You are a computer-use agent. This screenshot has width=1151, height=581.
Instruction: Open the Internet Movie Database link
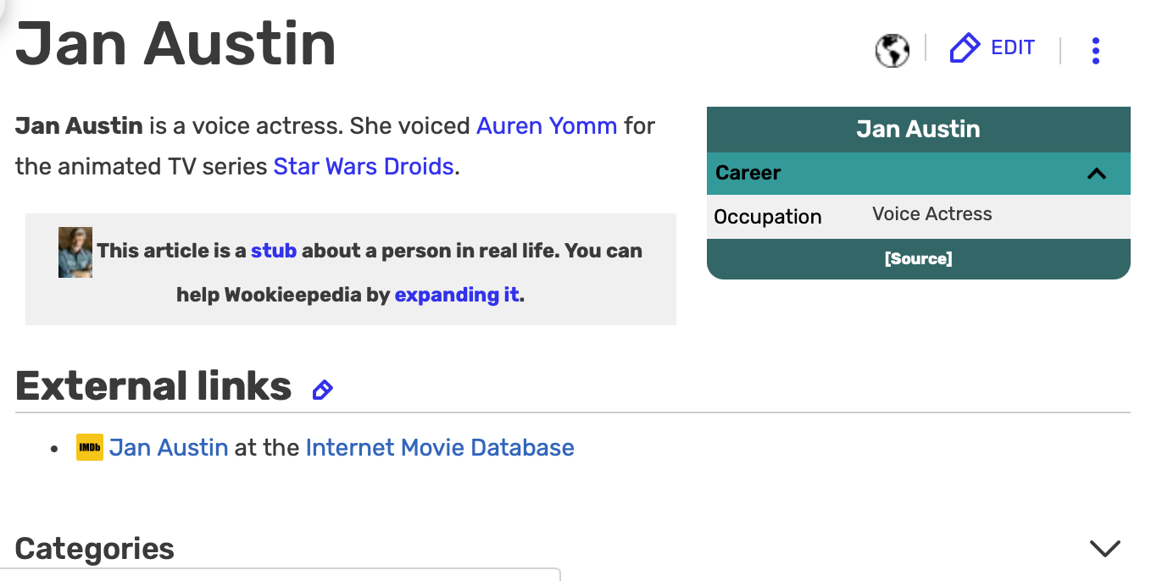pyautogui.click(x=440, y=447)
